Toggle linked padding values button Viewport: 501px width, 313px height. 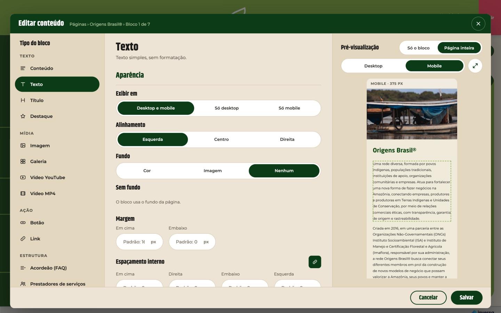pos(315,262)
